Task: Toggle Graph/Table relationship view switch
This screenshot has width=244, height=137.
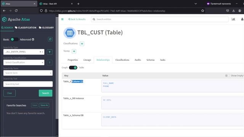Action: (73, 68)
